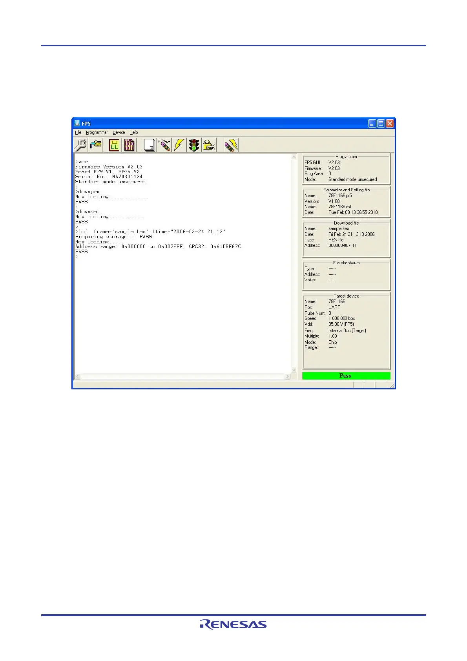
Task: Click the console vertical scrollbar up arrow
Action: pos(294,157)
